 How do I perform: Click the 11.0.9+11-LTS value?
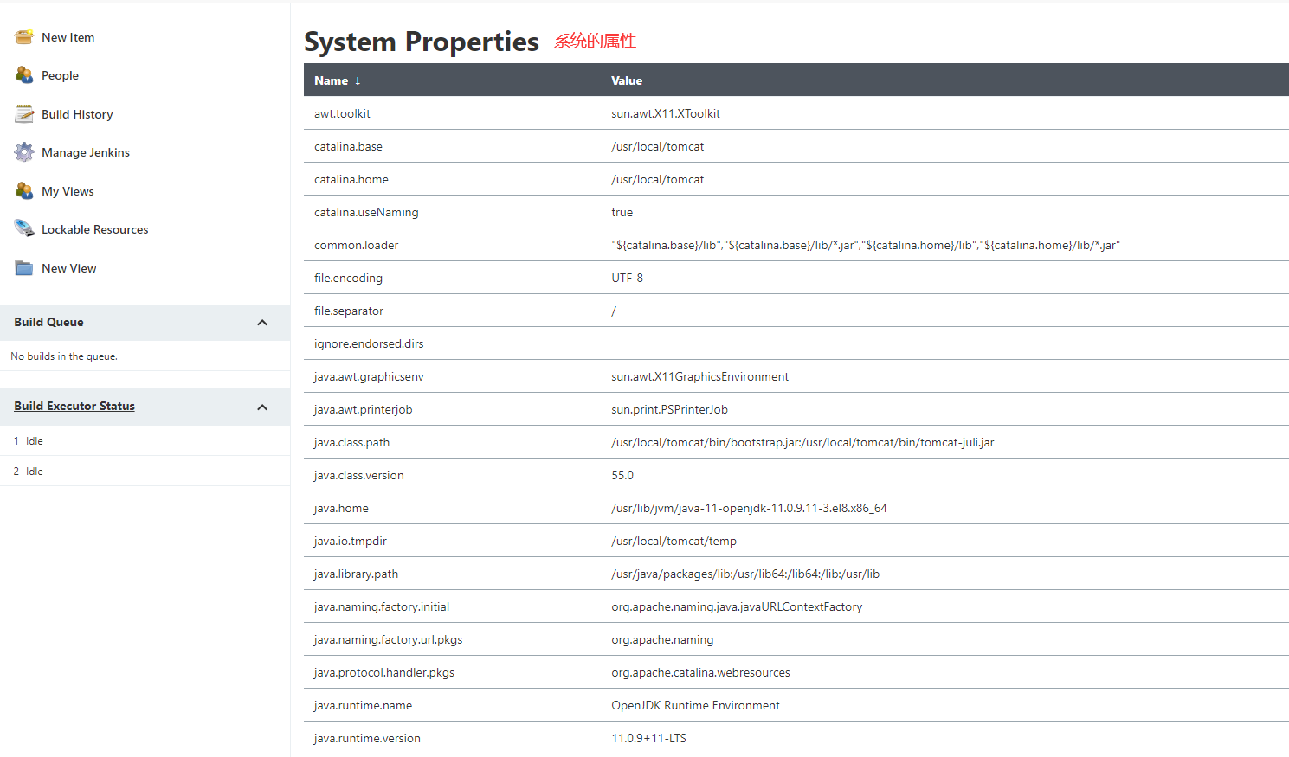pos(648,738)
